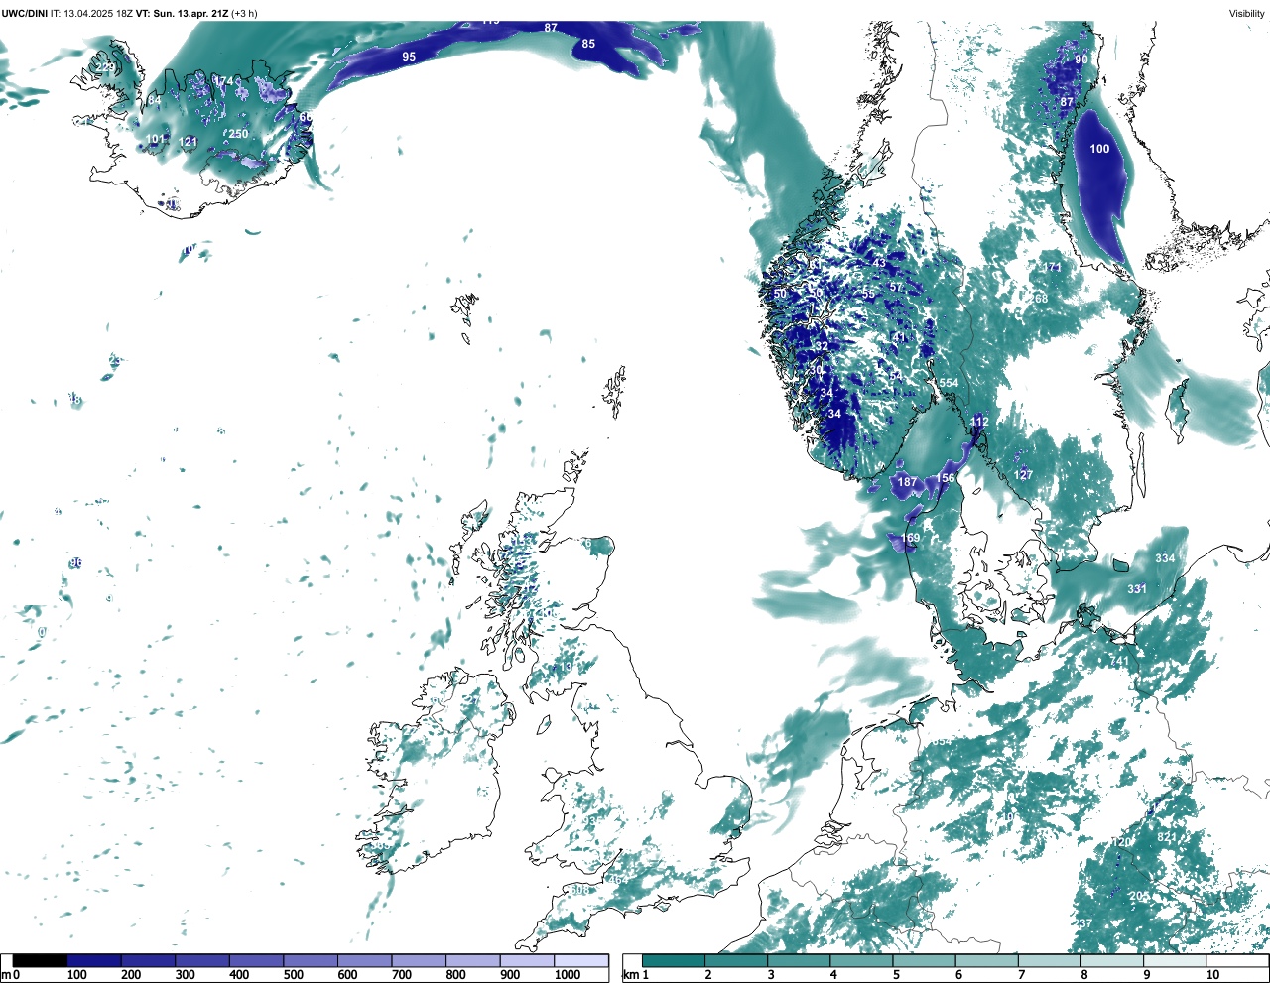The image size is (1270, 983).
Task: Select the pale lavender 900–1000 m legend swatch
Action: click(x=527, y=961)
